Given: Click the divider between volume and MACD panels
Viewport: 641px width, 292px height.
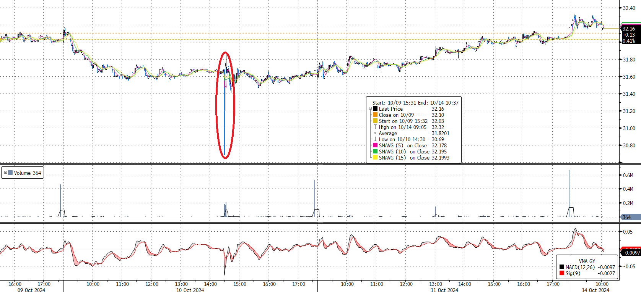Looking at the screenshot, I should [320, 223].
